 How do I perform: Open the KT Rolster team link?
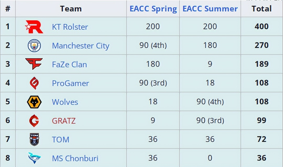(x=70, y=27)
